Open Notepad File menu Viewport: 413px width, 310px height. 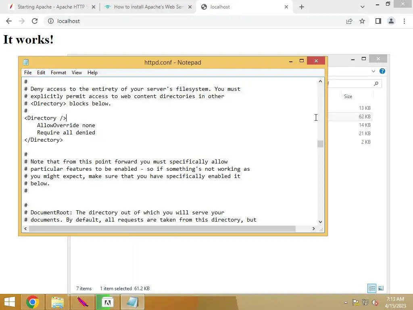pos(28,73)
